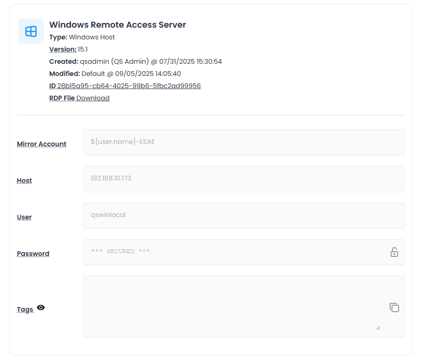This screenshot has width=422, height=360.
Task: Click the Created by qsadmin line
Action: click(136, 61)
